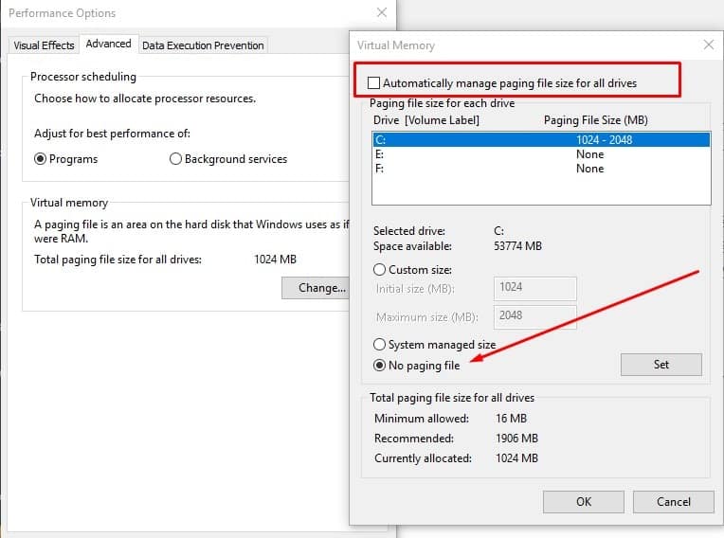Click the Drive [Volume Label] column header
The height and width of the screenshot is (538, 724).
[x=426, y=120]
